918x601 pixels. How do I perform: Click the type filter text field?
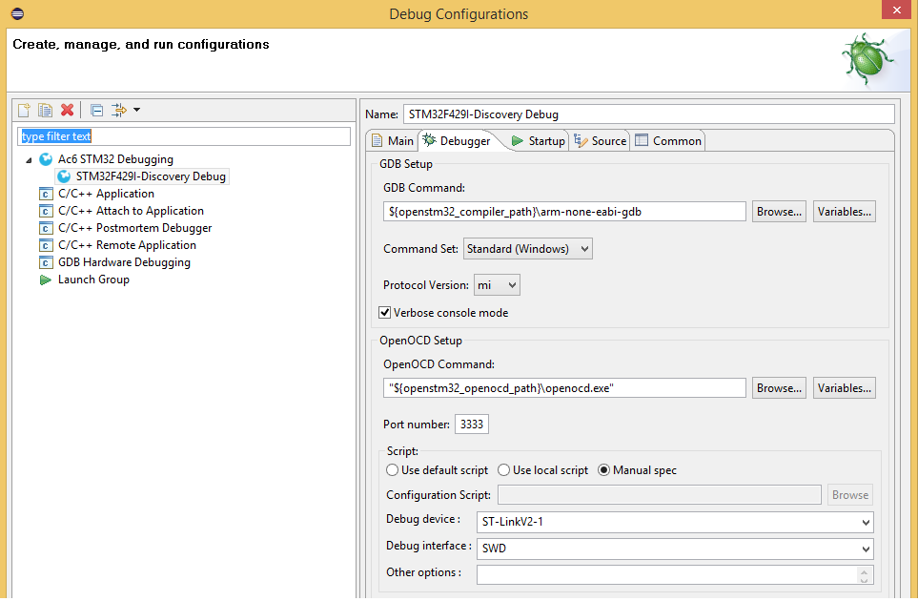coord(184,136)
